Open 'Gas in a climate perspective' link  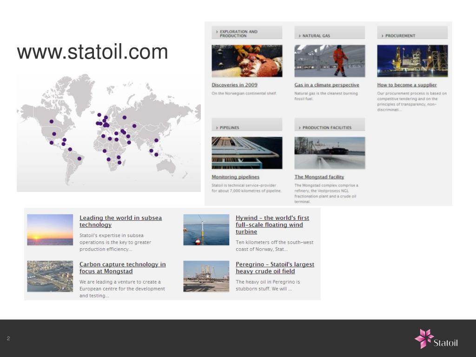tap(327, 85)
